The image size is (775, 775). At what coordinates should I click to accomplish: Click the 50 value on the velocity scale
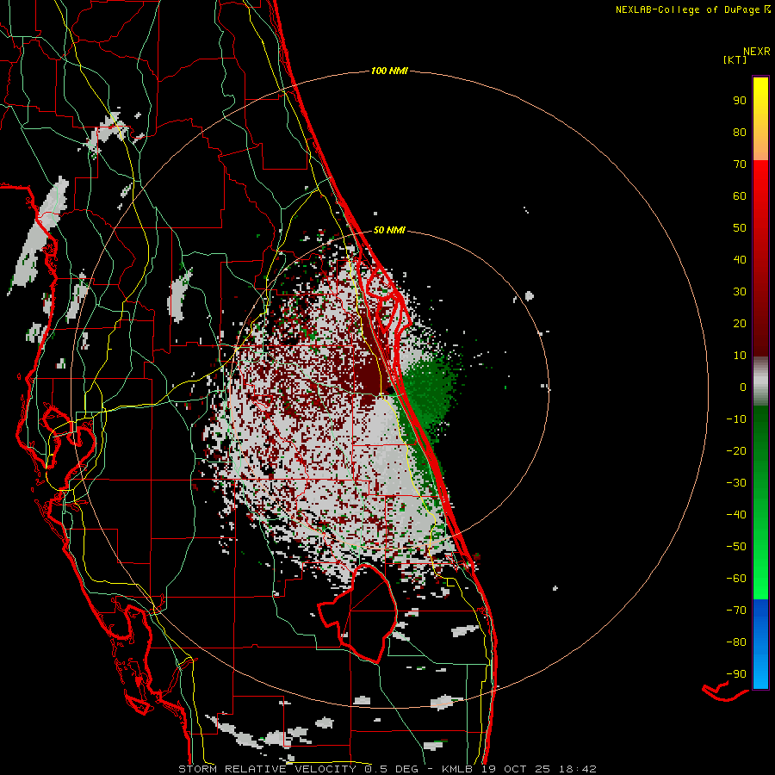(740, 227)
